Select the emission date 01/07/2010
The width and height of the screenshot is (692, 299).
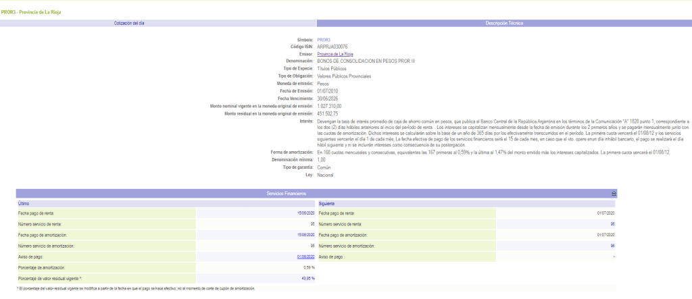click(328, 91)
